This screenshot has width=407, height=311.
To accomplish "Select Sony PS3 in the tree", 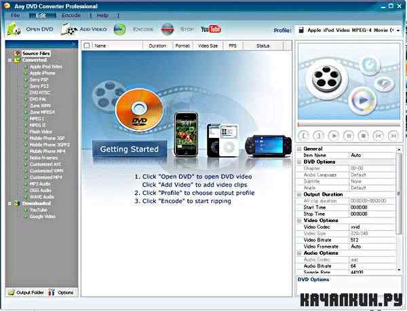I will click(39, 86).
